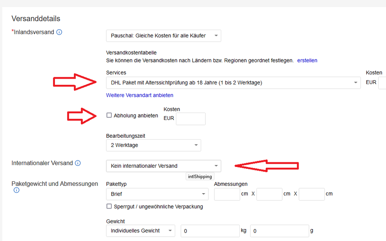Open the Individuelles Gewicht dropdown
386x241 pixels.
point(140,231)
